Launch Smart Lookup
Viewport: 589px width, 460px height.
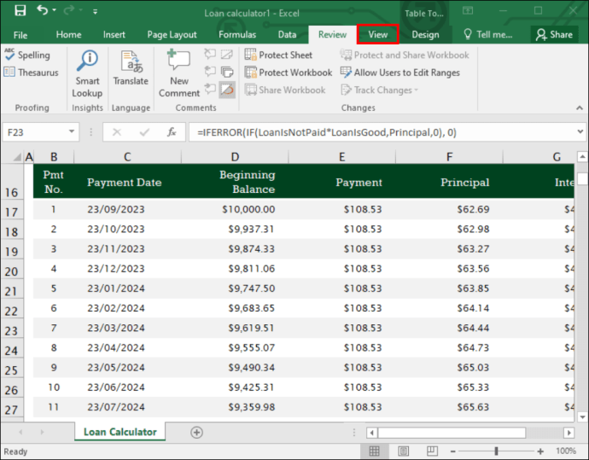[88, 73]
